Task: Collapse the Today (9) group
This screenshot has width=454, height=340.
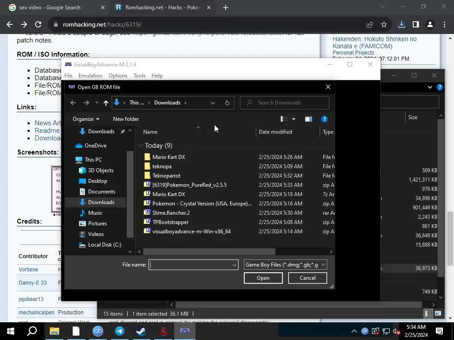Action: click(141, 145)
